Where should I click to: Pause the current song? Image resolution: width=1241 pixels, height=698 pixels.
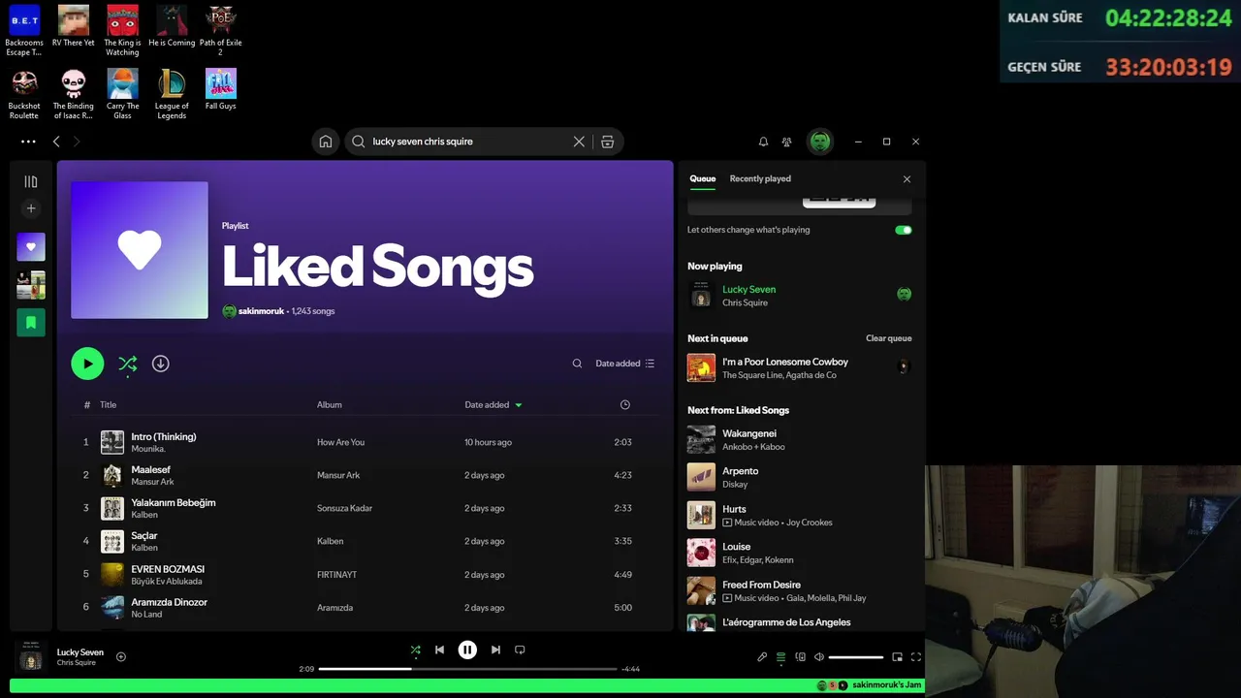467,650
